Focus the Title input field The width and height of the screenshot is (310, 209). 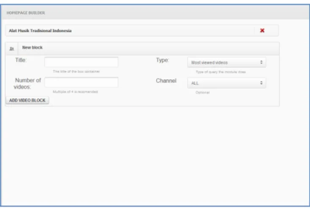(x=81, y=62)
